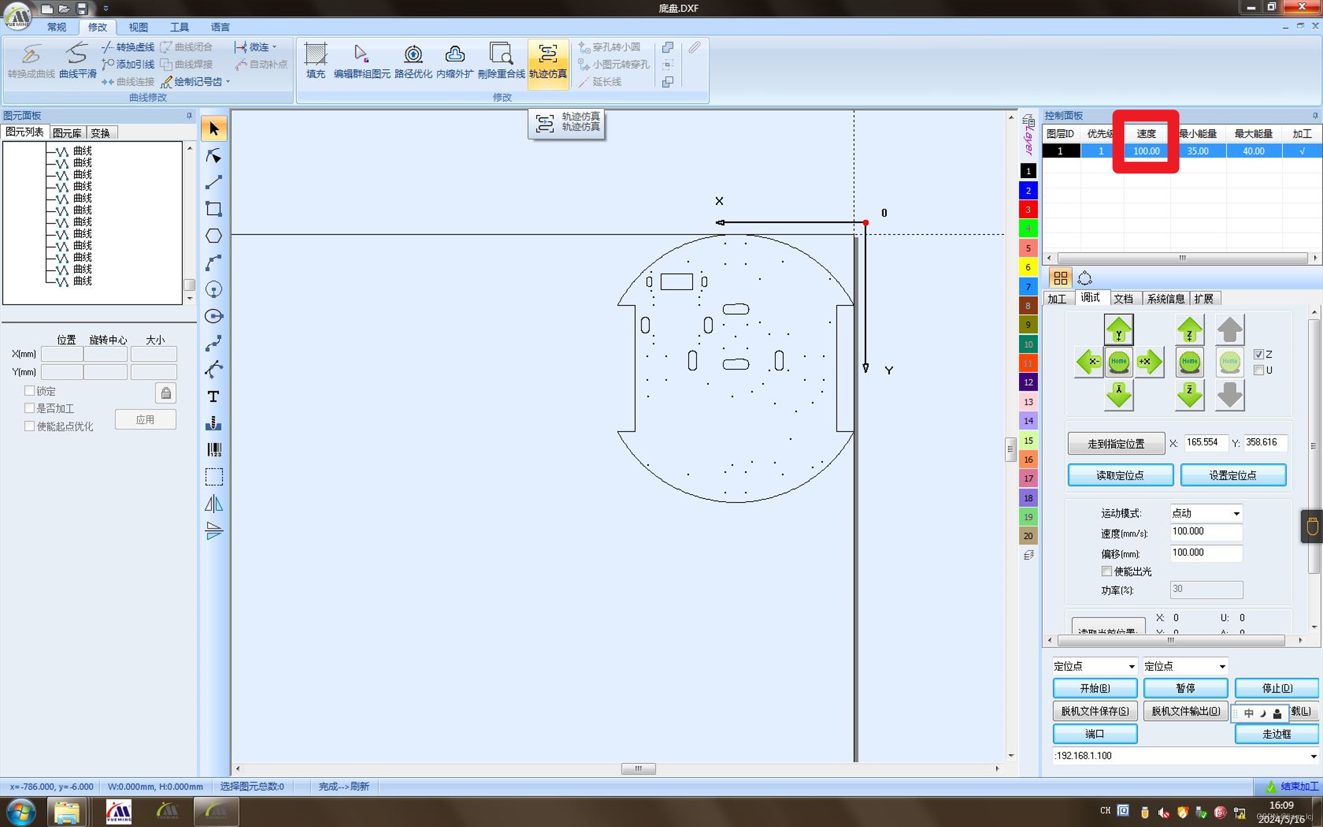Image resolution: width=1323 pixels, height=827 pixels.
Task: Check the U axis checkbox
Action: 1259,370
